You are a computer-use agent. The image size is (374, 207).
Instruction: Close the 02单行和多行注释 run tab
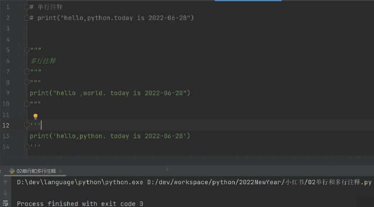click(60, 171)
